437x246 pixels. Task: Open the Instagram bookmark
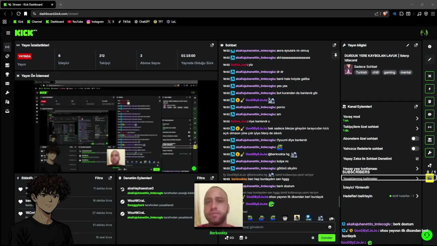tap(95, 22)
